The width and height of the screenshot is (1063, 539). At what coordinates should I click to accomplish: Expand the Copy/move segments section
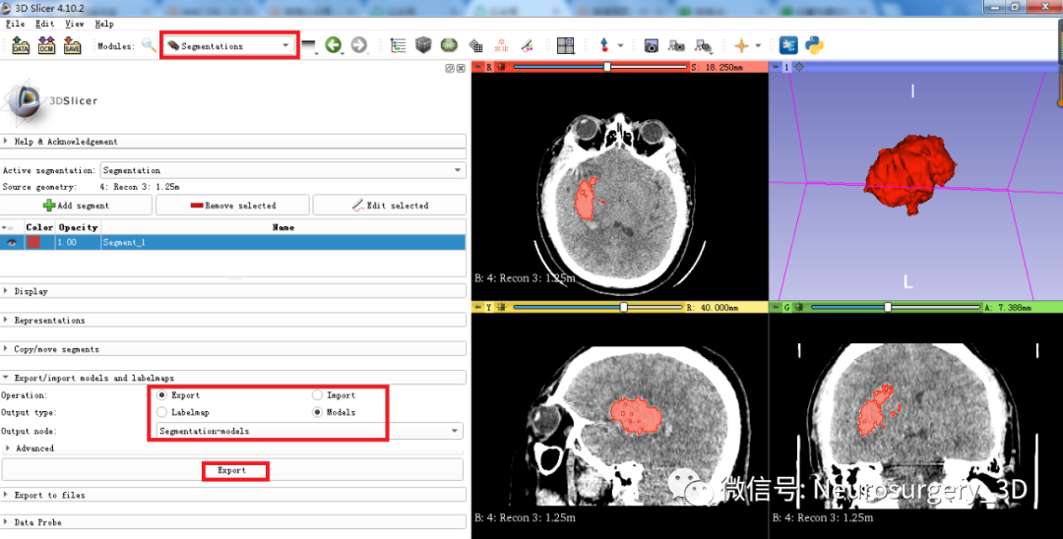tap(233, 349)
